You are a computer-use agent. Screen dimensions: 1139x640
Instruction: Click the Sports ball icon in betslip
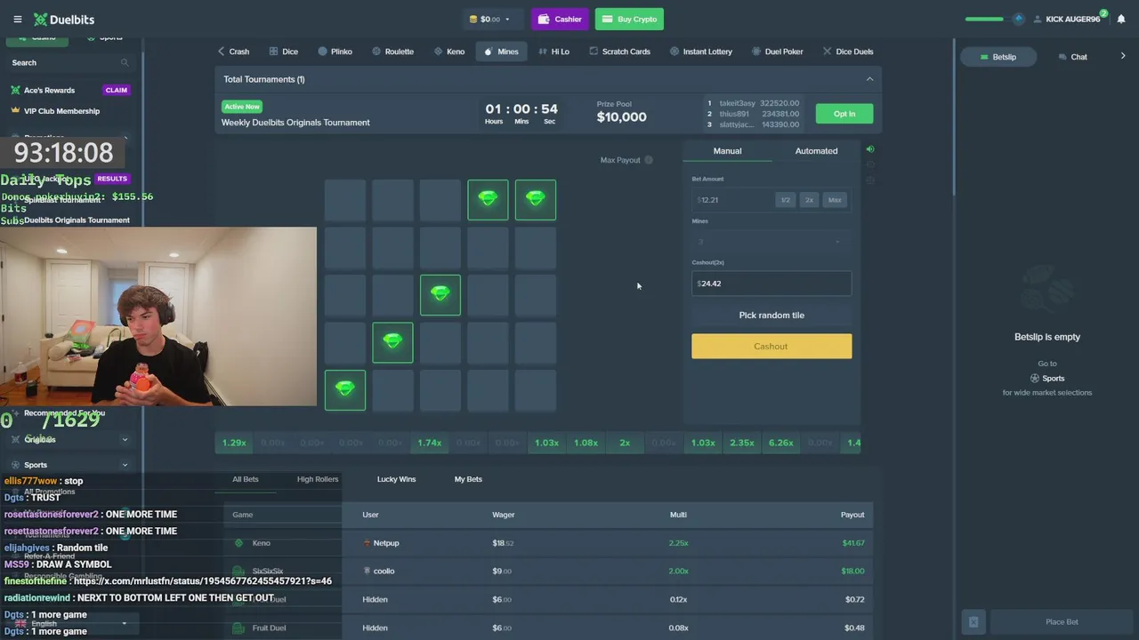pyautogui.click(x=1035, y=378)
